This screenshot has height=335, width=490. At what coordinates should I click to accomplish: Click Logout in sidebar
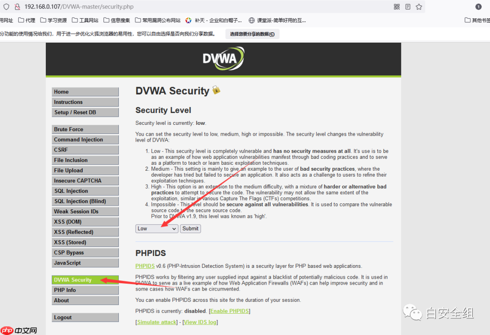(85, 317)
